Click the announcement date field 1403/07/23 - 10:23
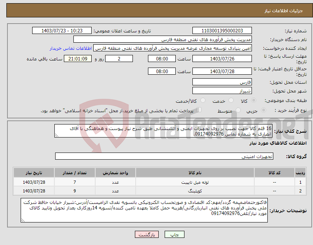This screenshot has height=245, width=313. point(62,31)
